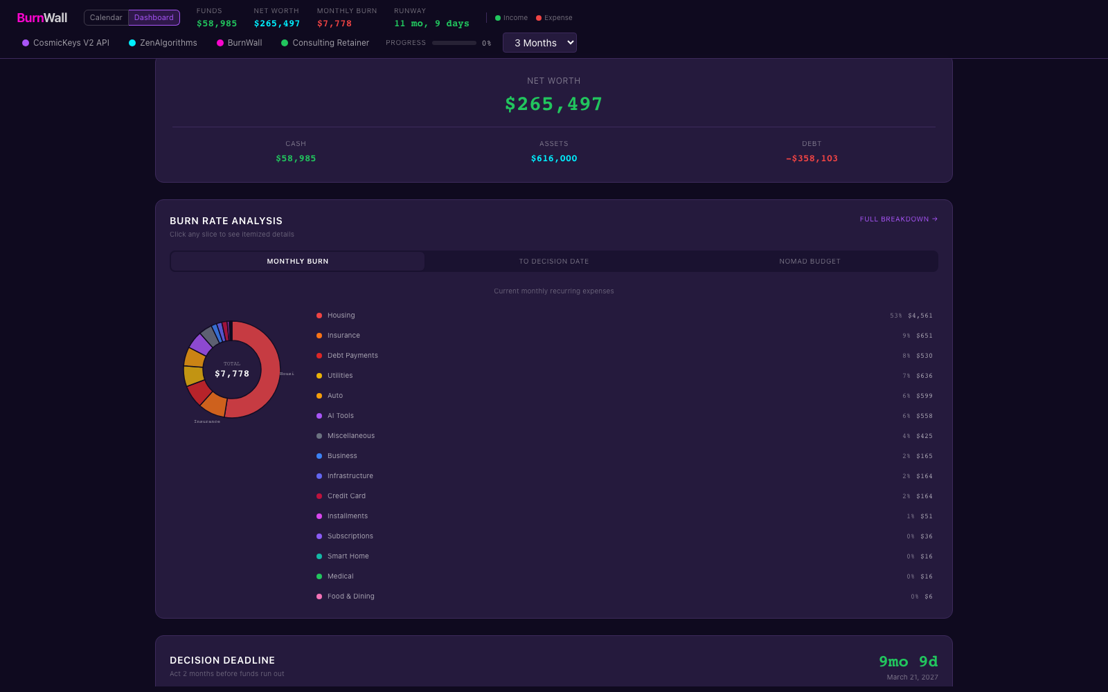Click the Subscriptions row color dot
The image size is (1108, 692).
319,536
